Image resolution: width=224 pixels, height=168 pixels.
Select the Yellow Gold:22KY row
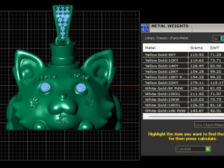point(183,83)
